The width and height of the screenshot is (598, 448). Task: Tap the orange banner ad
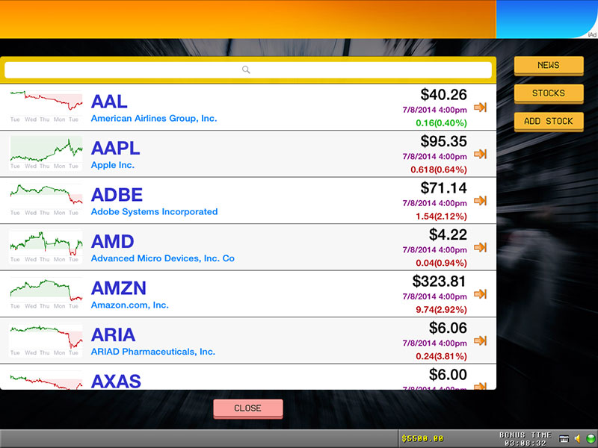248,19
